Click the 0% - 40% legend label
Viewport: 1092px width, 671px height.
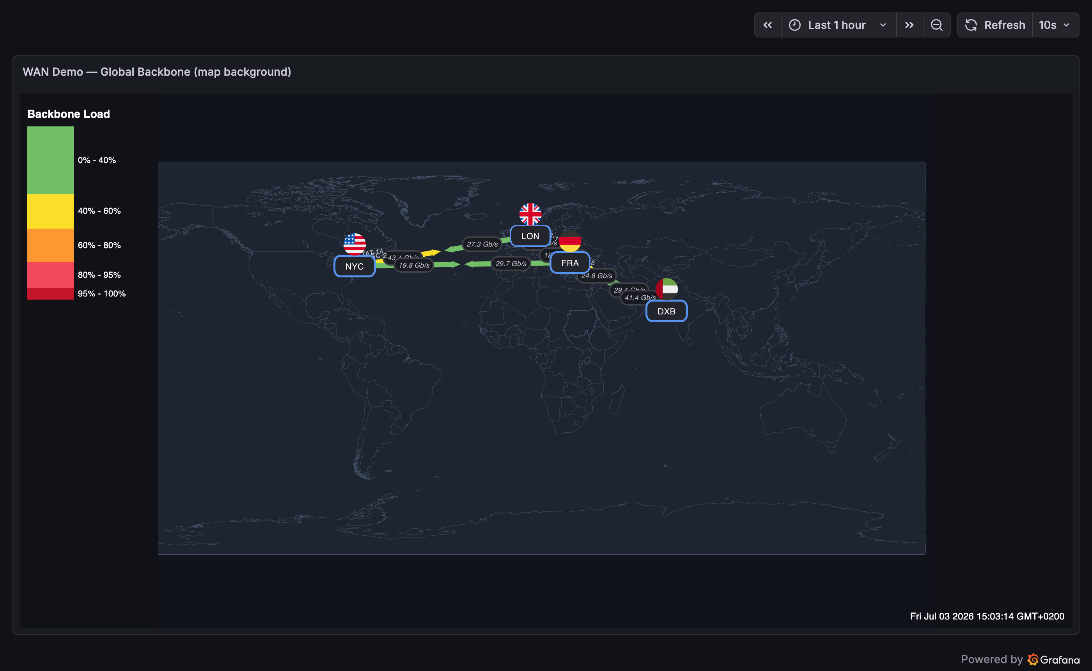97,160
